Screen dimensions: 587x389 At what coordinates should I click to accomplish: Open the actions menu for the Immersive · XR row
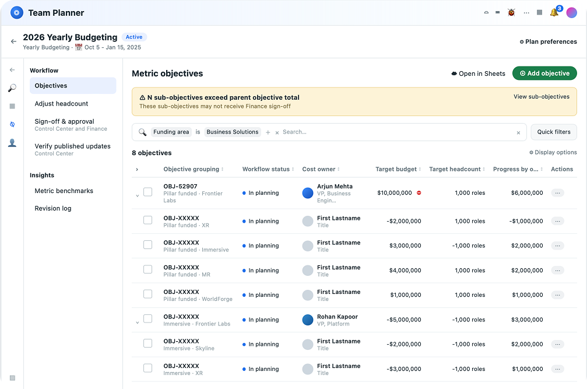[x=557, y=369]
